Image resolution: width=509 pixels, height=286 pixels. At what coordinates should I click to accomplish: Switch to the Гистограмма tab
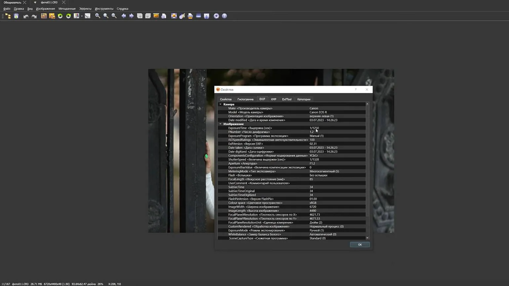coord(245,99)
